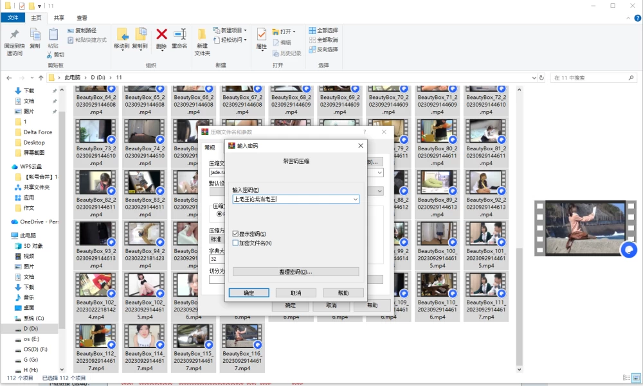Image resolution: width=643 pixels, height=386 pixels.
Task: Open Easy access (轻松访问) dropdown
Action: (x=230, y=40)
